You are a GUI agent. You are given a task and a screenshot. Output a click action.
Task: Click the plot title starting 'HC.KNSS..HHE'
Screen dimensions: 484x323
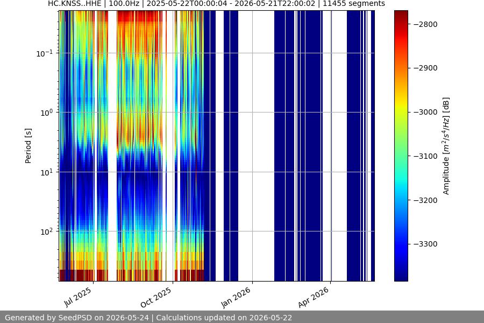(216, 4)
